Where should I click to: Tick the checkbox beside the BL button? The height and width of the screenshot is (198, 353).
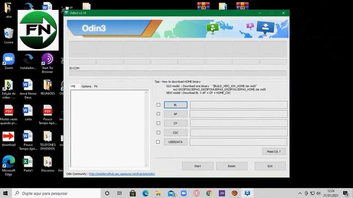click(x=158, y=105)
